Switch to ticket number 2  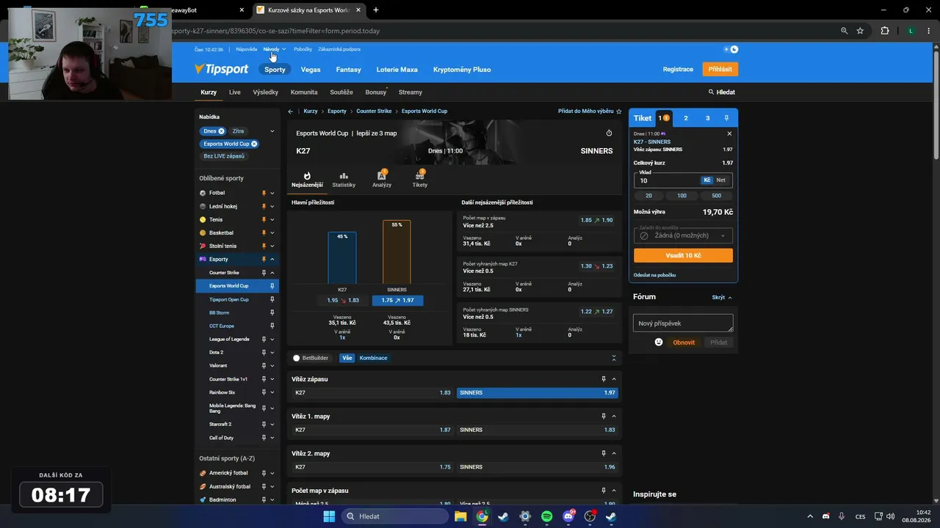[x=686, y=118]
